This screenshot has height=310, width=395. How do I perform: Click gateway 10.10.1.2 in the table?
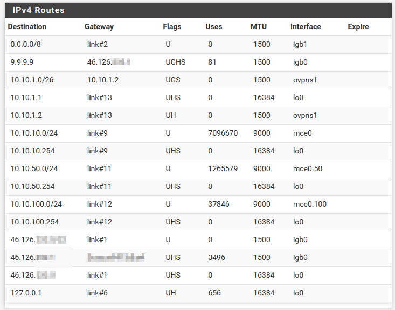103,80
